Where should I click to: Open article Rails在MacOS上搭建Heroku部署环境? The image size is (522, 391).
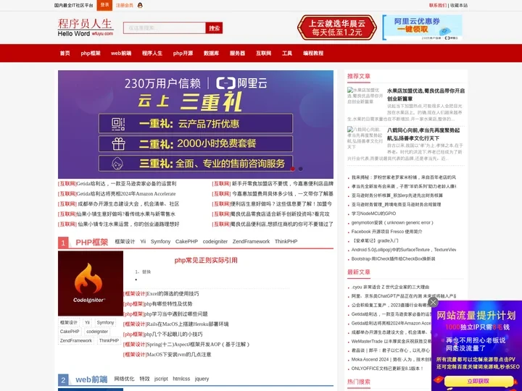point(188,324)
